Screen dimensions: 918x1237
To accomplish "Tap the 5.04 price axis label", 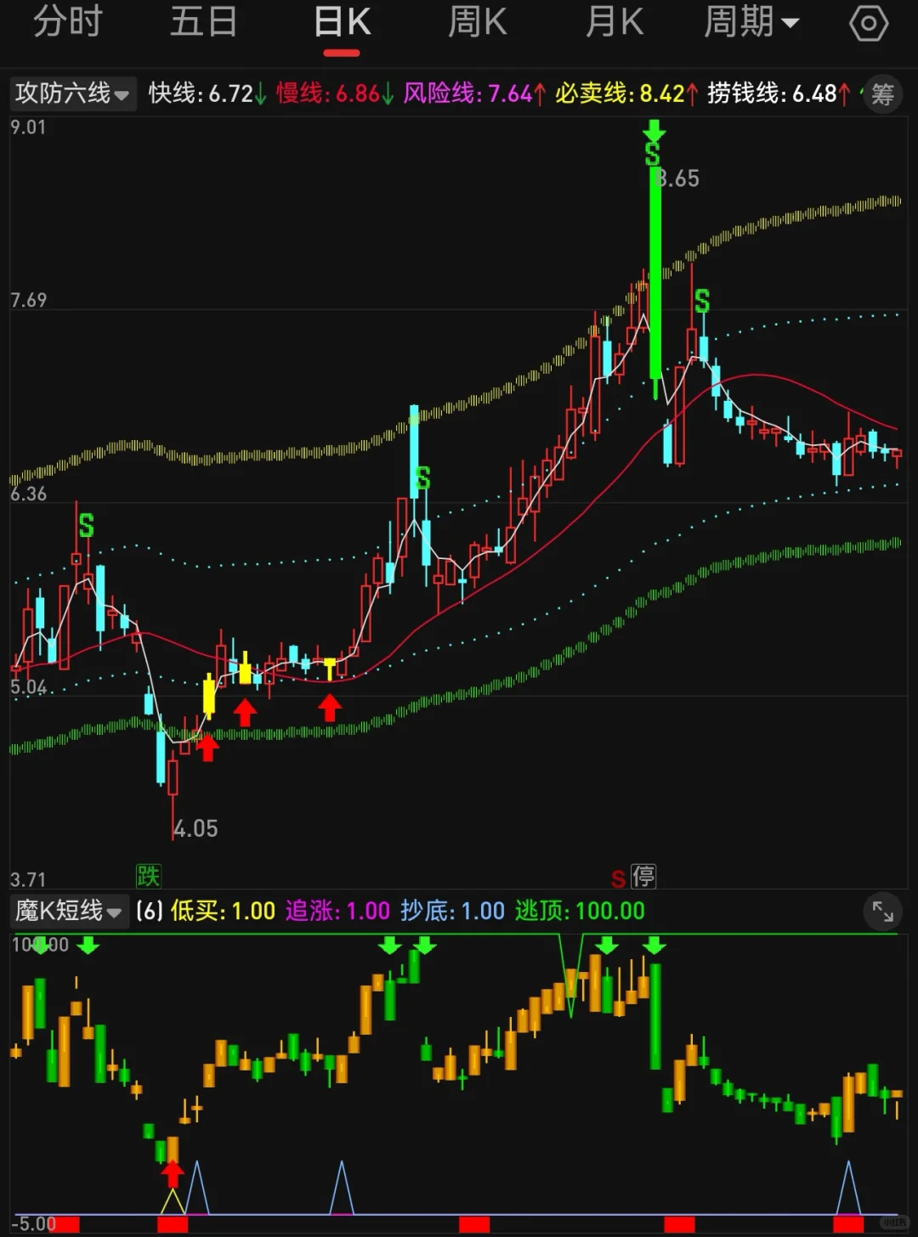I will (x=28, y=686).
